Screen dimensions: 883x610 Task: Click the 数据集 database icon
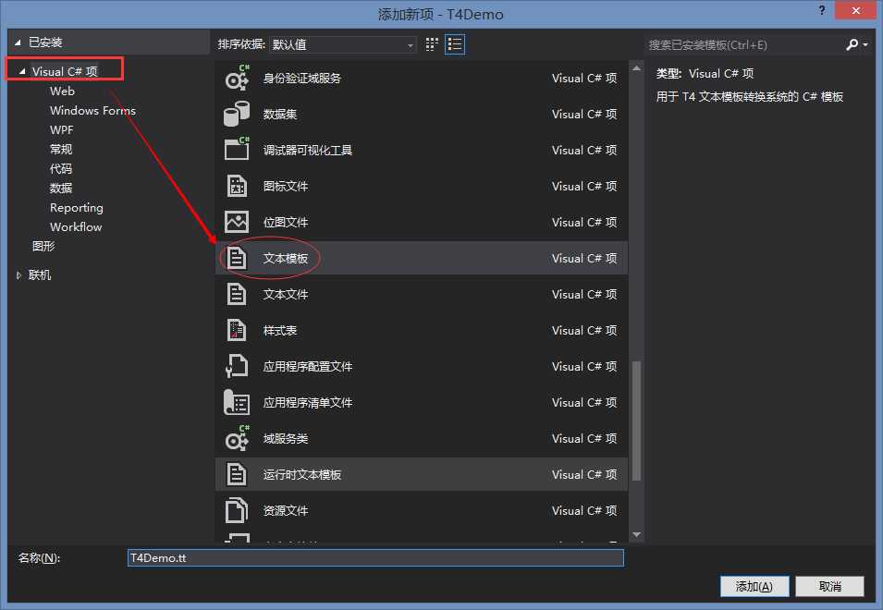tap(237, 115)
